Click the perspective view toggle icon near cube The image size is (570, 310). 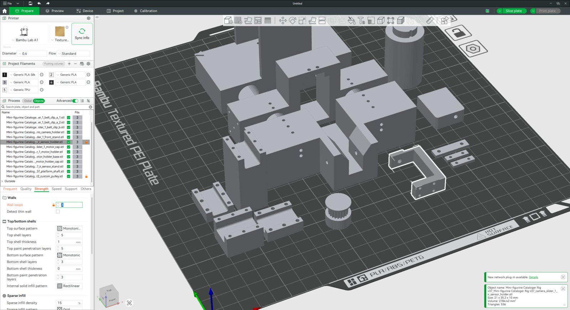[129, 303]
